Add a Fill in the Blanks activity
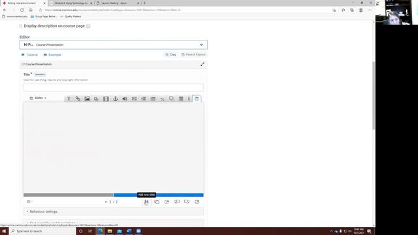 coord(134,99)
